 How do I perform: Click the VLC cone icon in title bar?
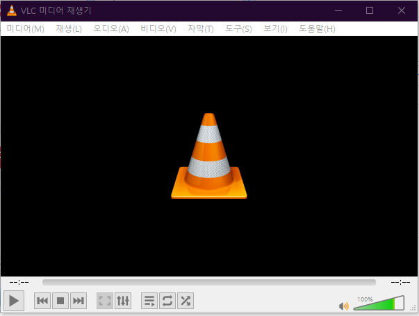point(12,10)
